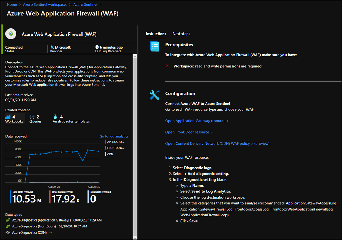The image size is (342, 240).
Task: Click the Azure WAF connector logo icon
Action: click(x=11, y=34)
